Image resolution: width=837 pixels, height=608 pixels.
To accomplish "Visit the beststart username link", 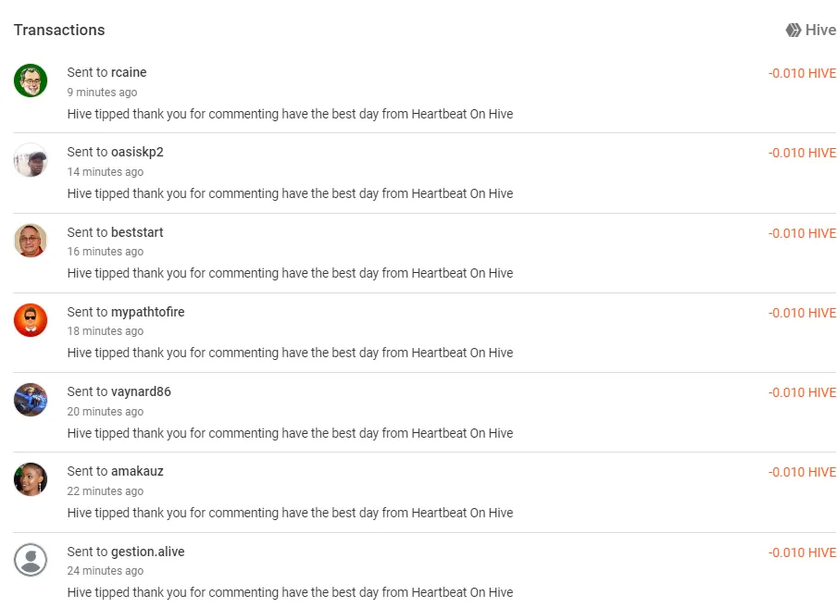I will (137, 232).
